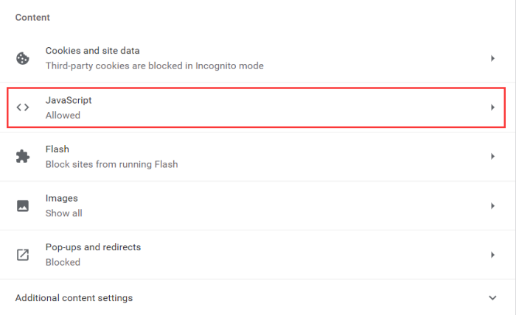This screenshot has width=516, height=315.
Task: Open the Pop-ups and redirects arrow
Action: pyautogui.click(x=492, y=255)
